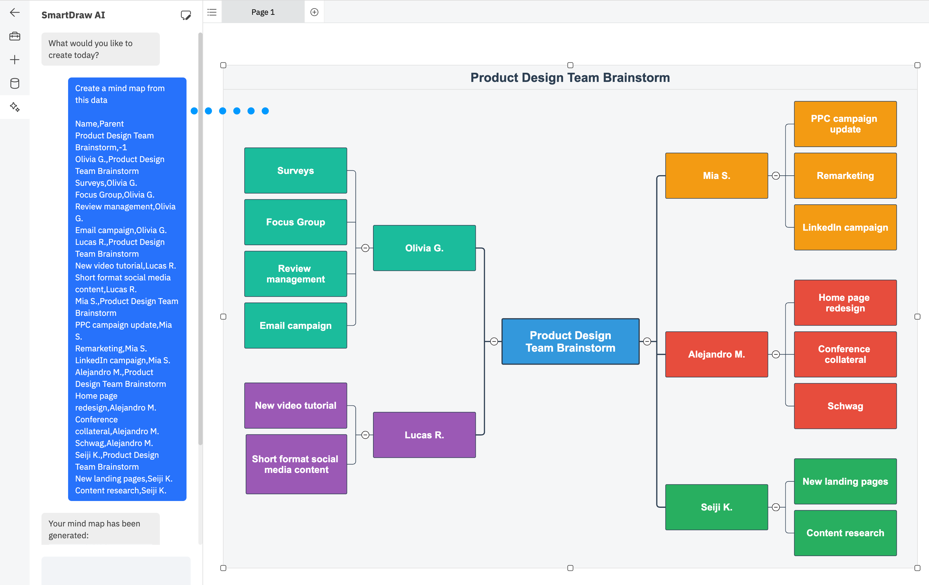The width and height of the screenshot is (929, 585).
Task: Select the Product Design Team Brainstorm center node
Action: [570, 341]
